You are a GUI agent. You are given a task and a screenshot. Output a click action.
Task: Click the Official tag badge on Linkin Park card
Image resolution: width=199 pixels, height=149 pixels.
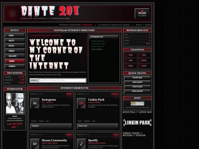(115, 94)
